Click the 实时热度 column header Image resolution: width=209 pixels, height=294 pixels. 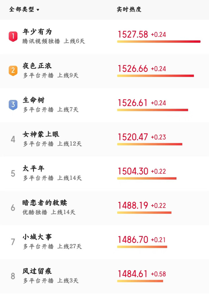129,10
